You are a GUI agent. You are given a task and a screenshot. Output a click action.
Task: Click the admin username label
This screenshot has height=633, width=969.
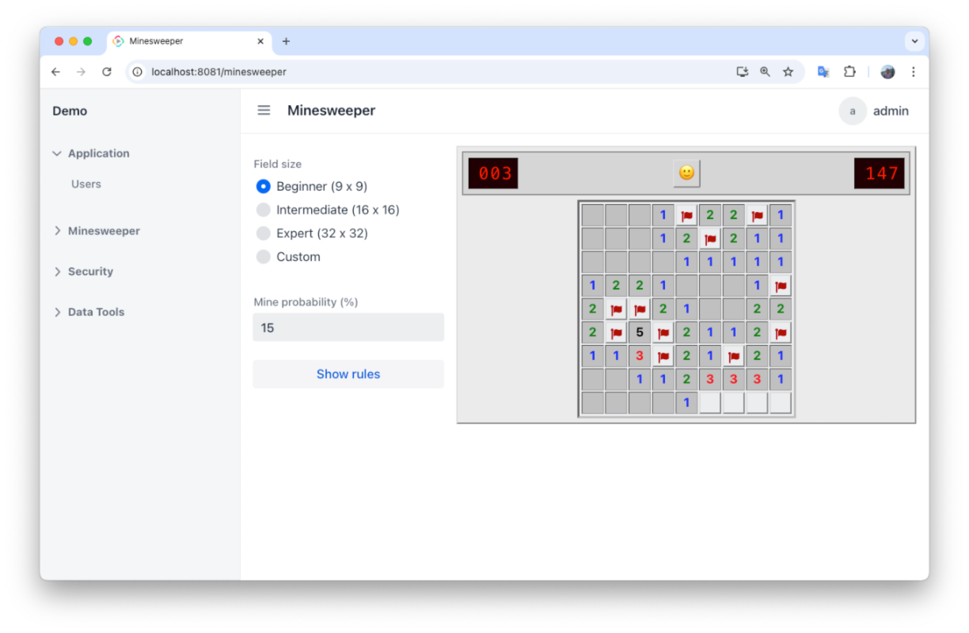tap(891, 112)
